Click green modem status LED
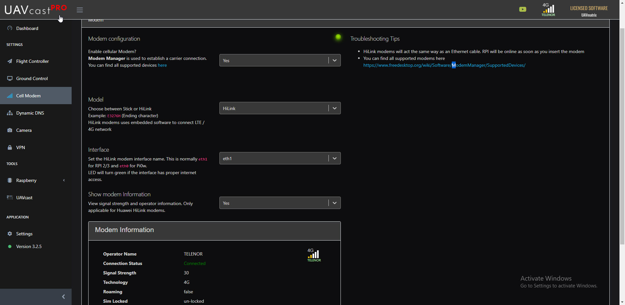Image resolution: width=625 pixels, height=305 pixels. pyautogui.click(x=338, y=37)
